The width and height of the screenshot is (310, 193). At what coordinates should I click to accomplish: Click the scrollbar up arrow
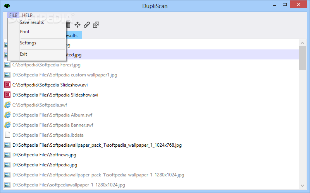tap(302, 43)
